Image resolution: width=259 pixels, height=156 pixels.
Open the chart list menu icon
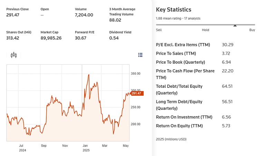click(x=140, y=55)
